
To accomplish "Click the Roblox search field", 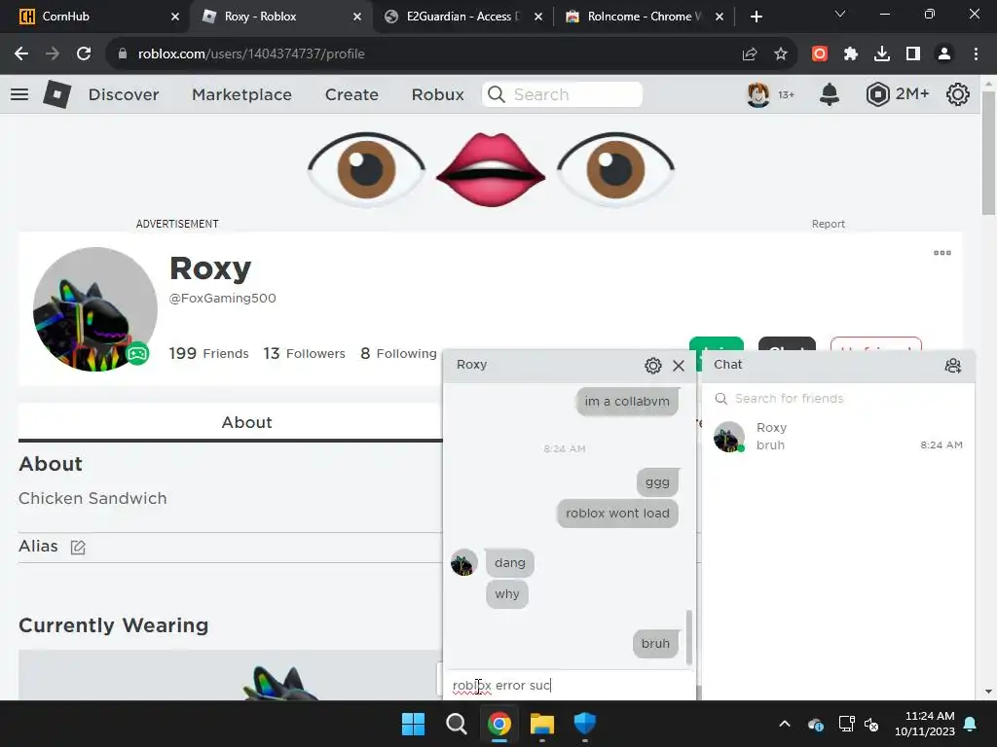I will click(x=562, y=94).
